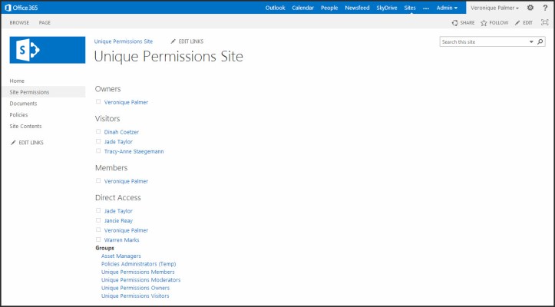Open Tracy-Anne Staegemann user link
Screen dimensions: 555x307
(134, 151)
